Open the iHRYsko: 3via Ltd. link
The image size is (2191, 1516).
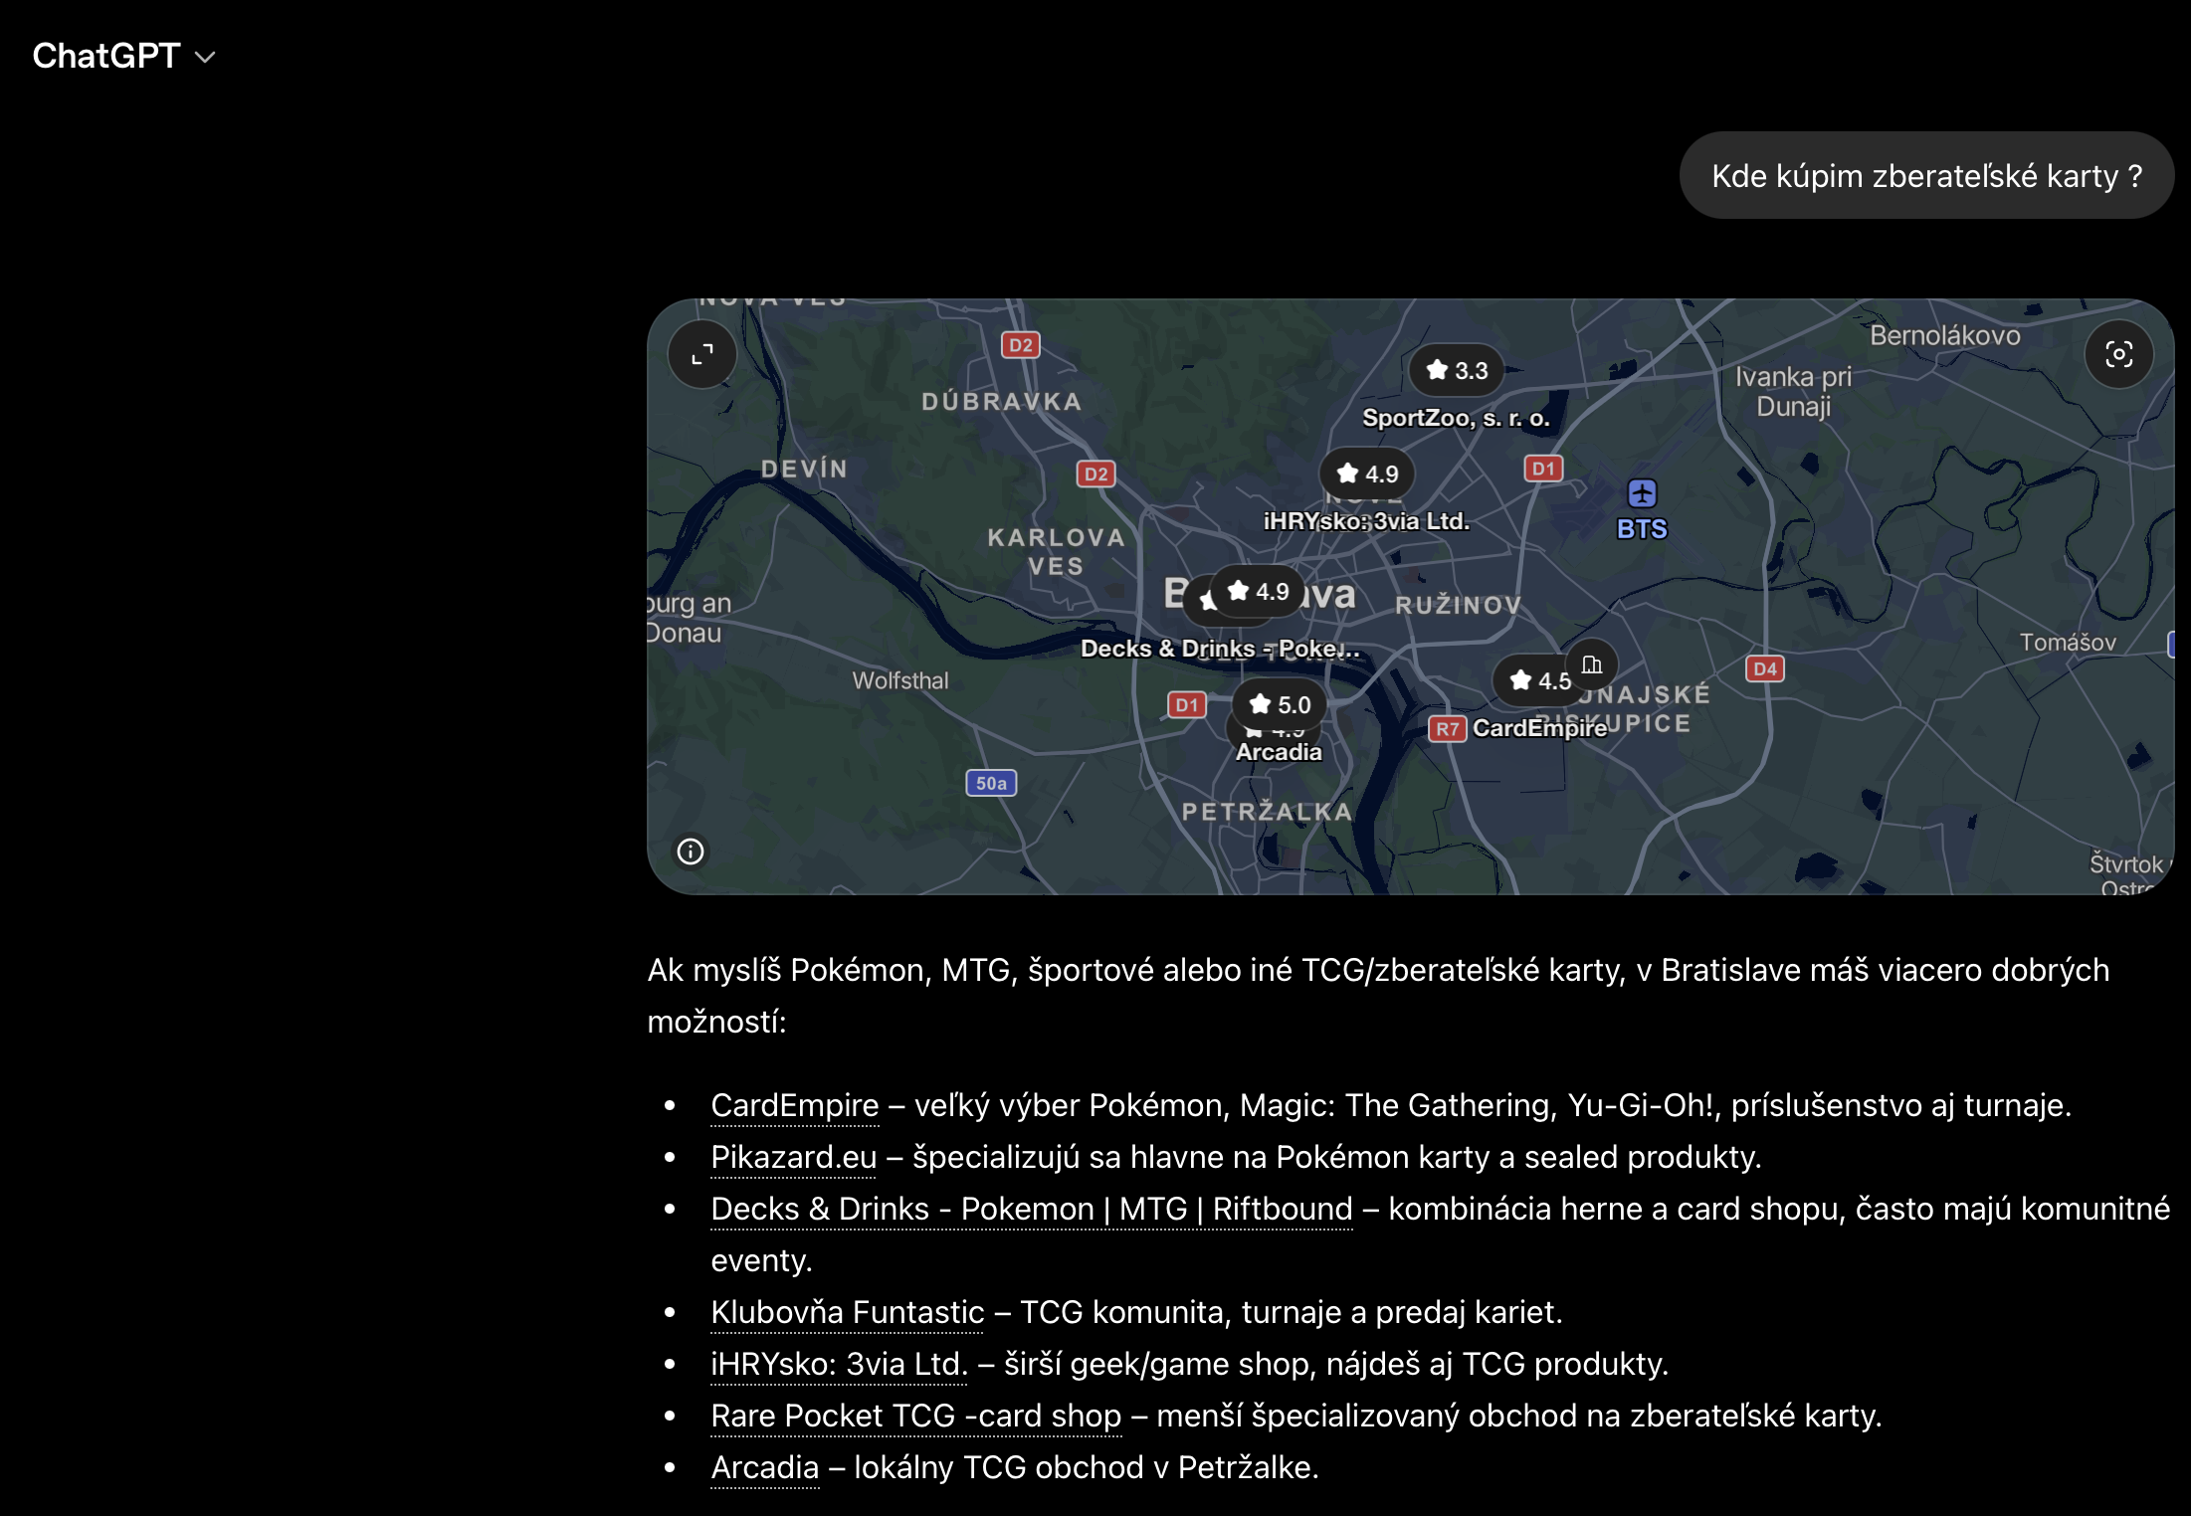840,1365
